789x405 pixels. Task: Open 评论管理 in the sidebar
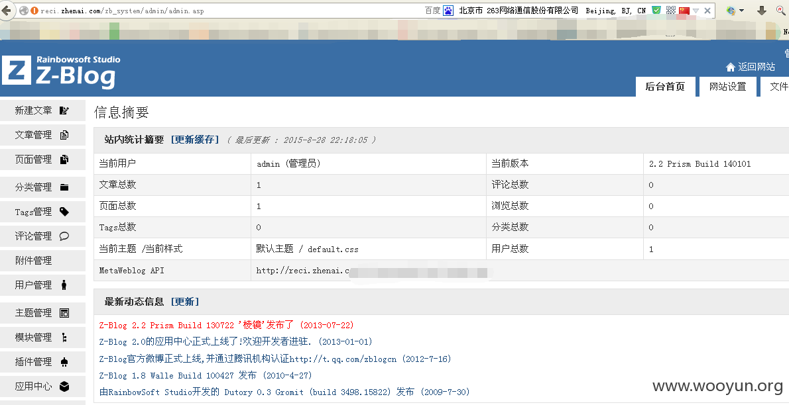(x=43, y=236)
